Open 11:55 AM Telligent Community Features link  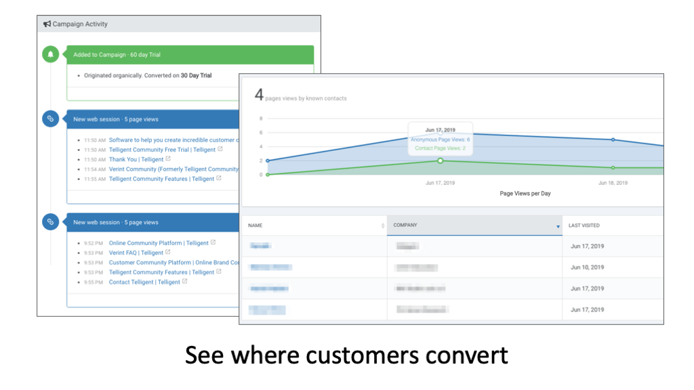click(161, 179)
